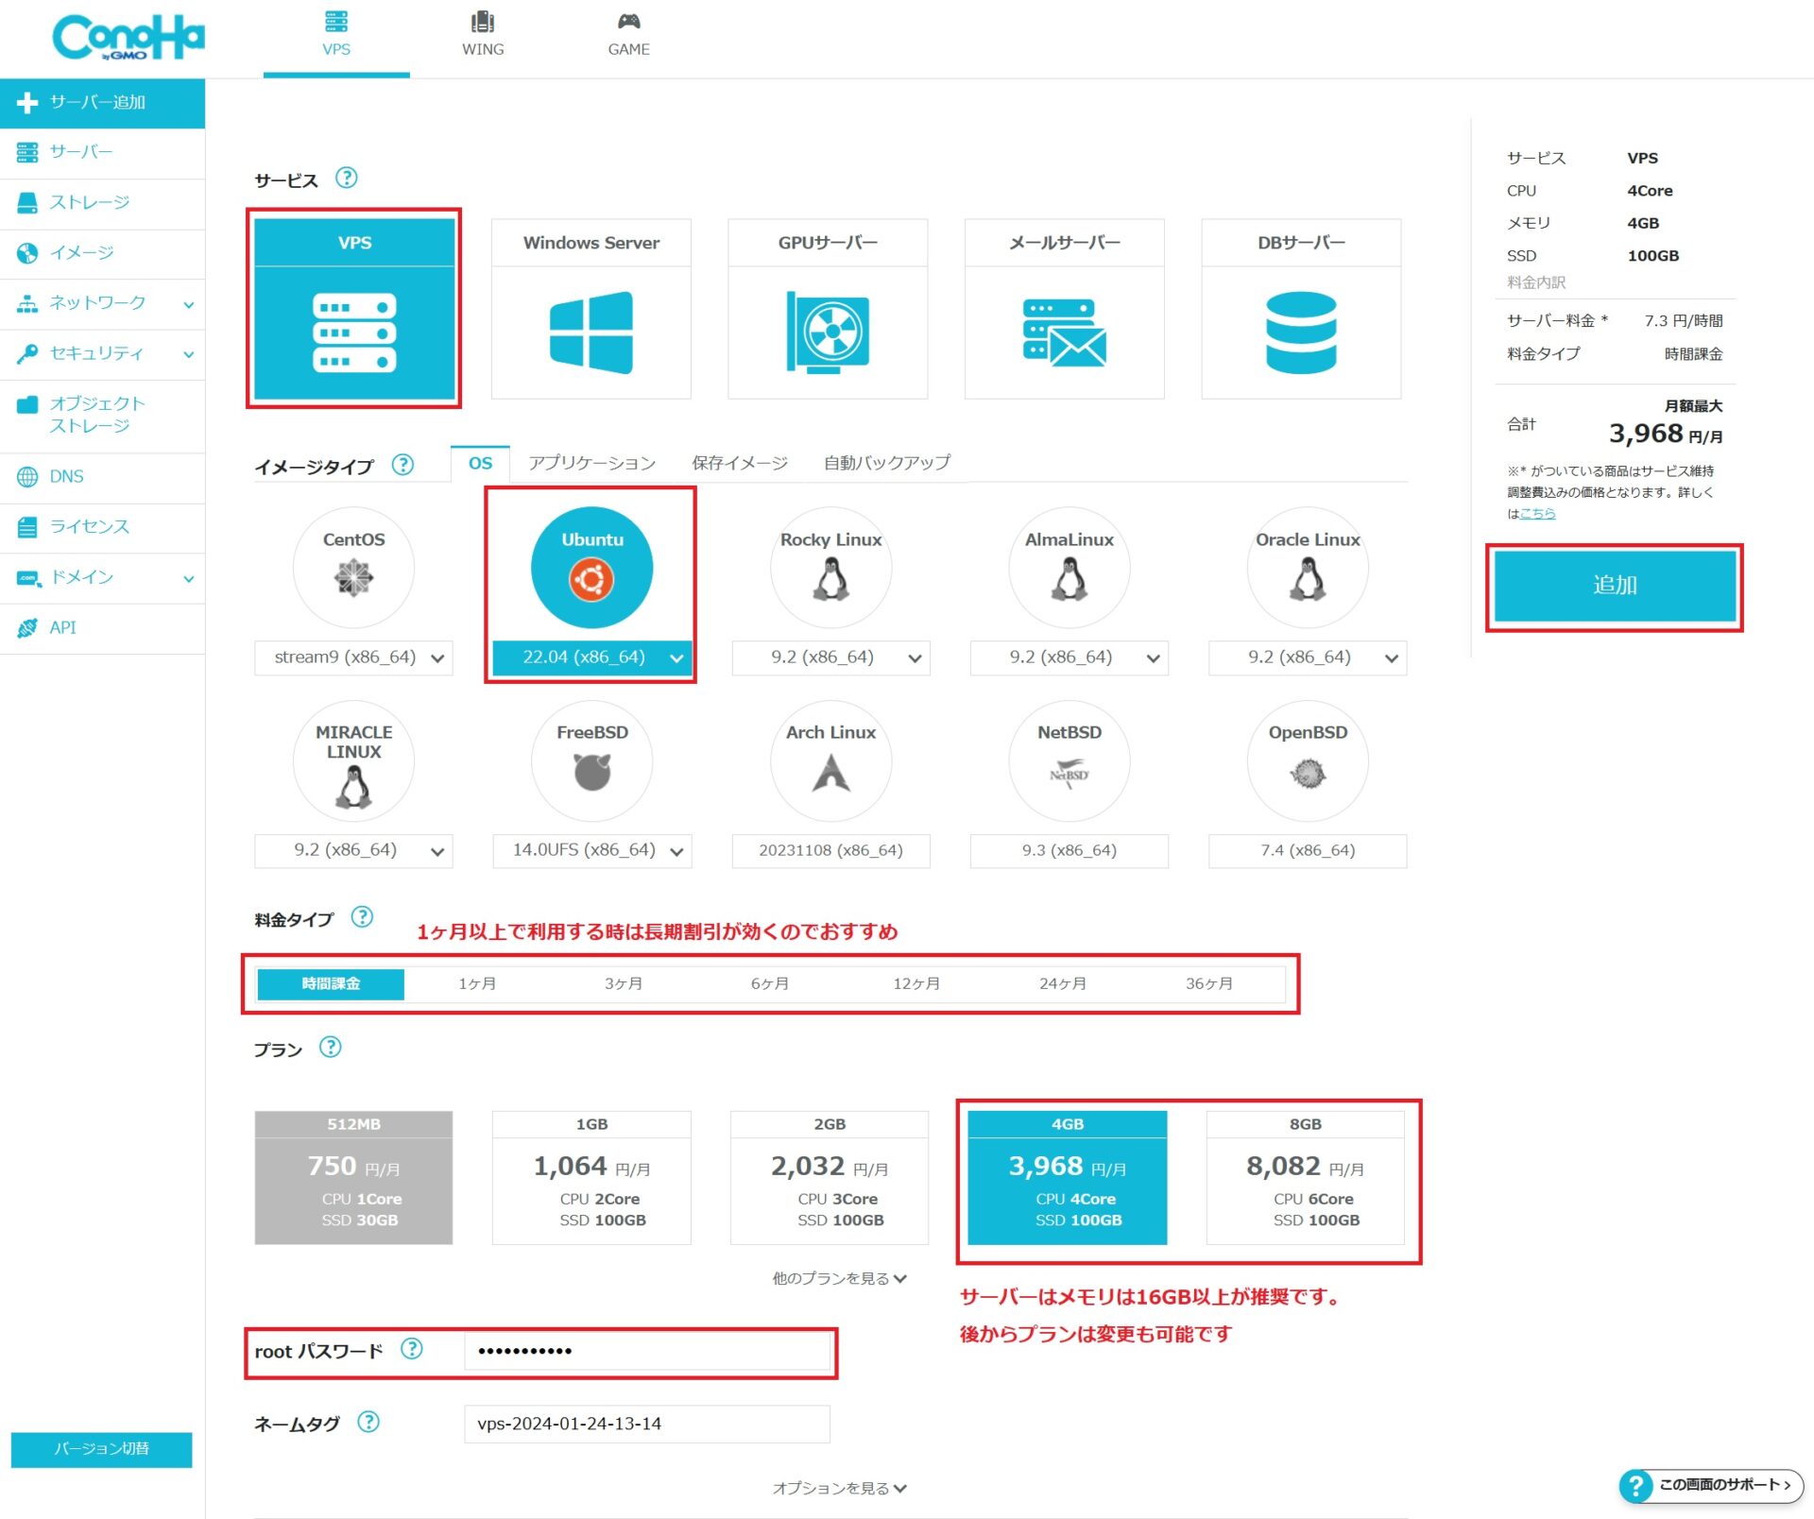
Task: Open この画面のサポート help button
Action: click(x=1711, y=1485)
